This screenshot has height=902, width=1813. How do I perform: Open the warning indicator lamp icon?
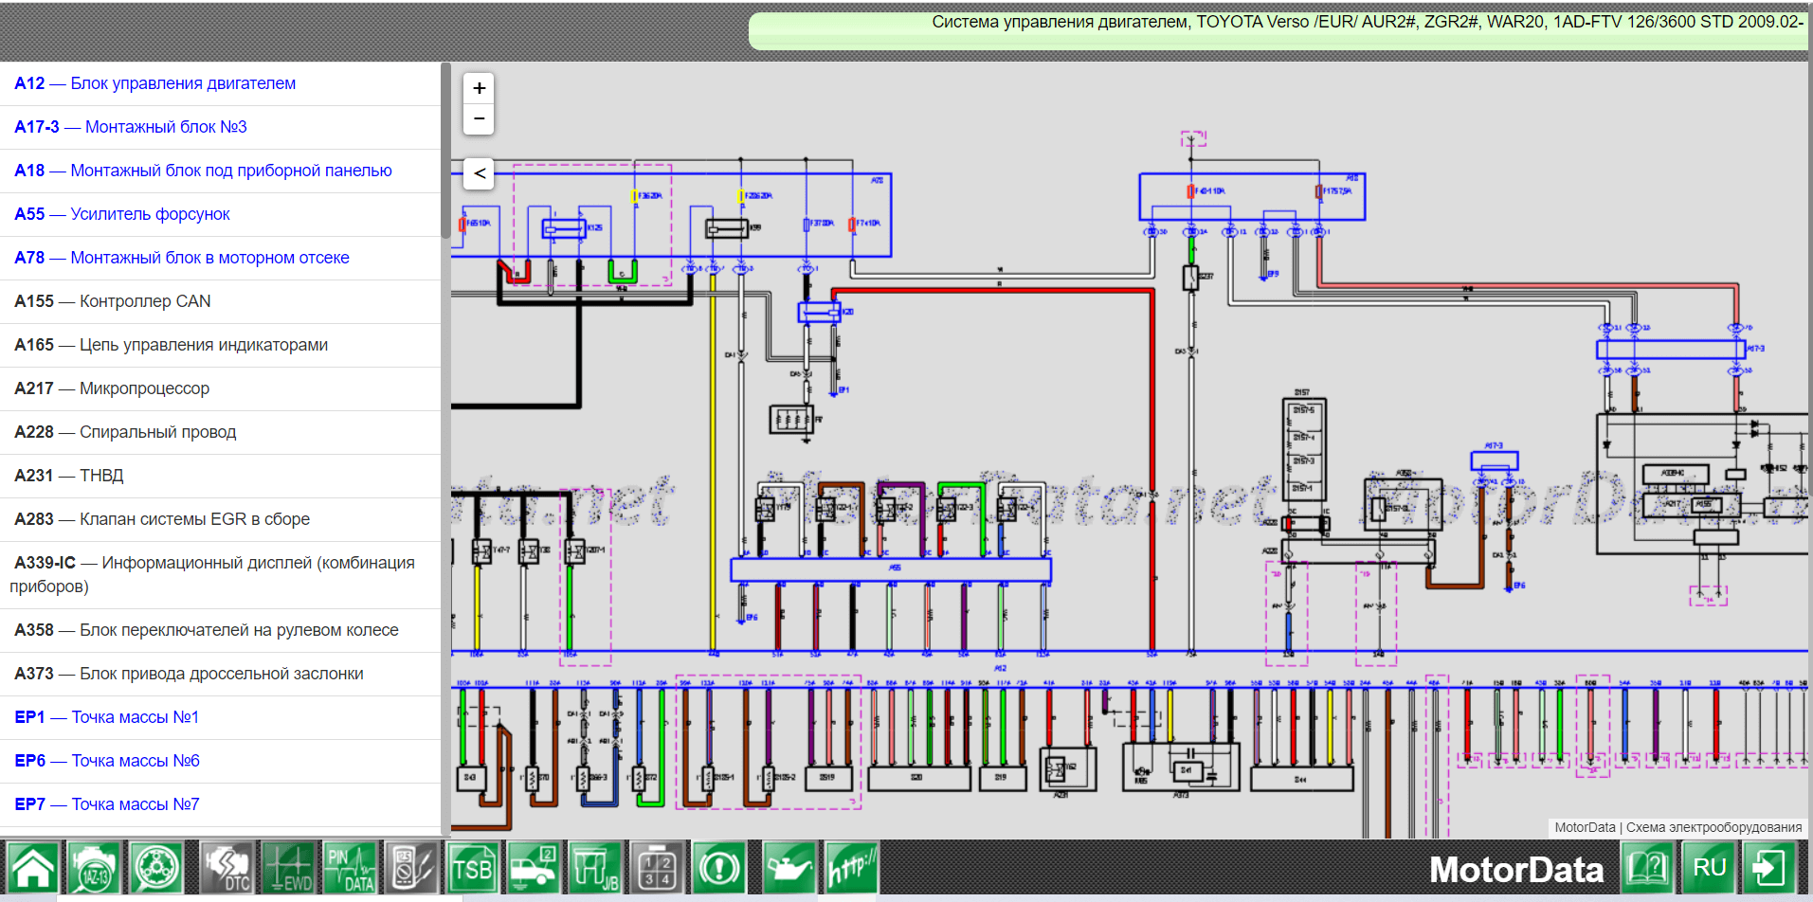(718, 868)
